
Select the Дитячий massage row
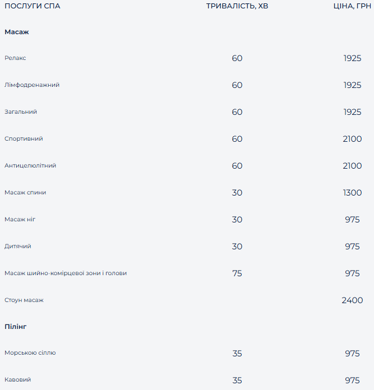(x=18, y=247)
